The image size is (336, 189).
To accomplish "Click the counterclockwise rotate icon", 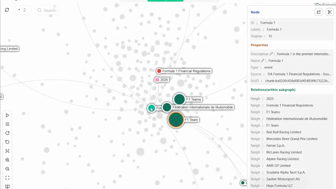I will [x=7, y=142].
